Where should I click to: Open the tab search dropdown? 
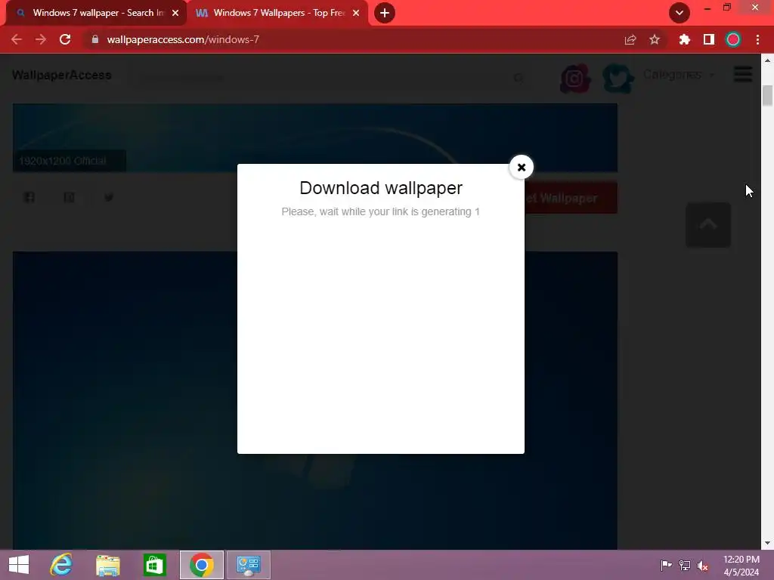click(680, 13)
